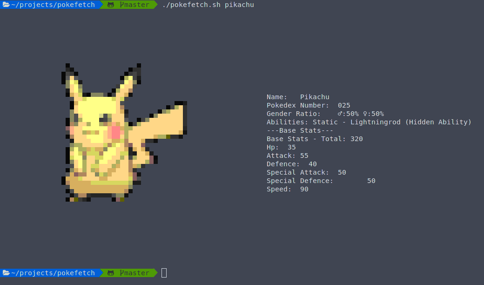Click the ~/projects/pokefetch path in top prompt

53,5
